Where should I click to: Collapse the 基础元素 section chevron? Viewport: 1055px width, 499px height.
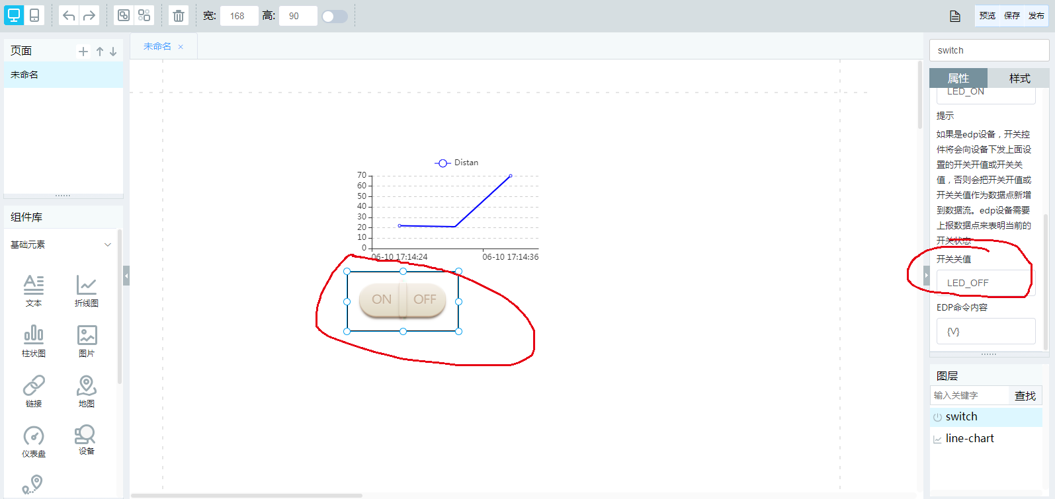click(108, 245)
